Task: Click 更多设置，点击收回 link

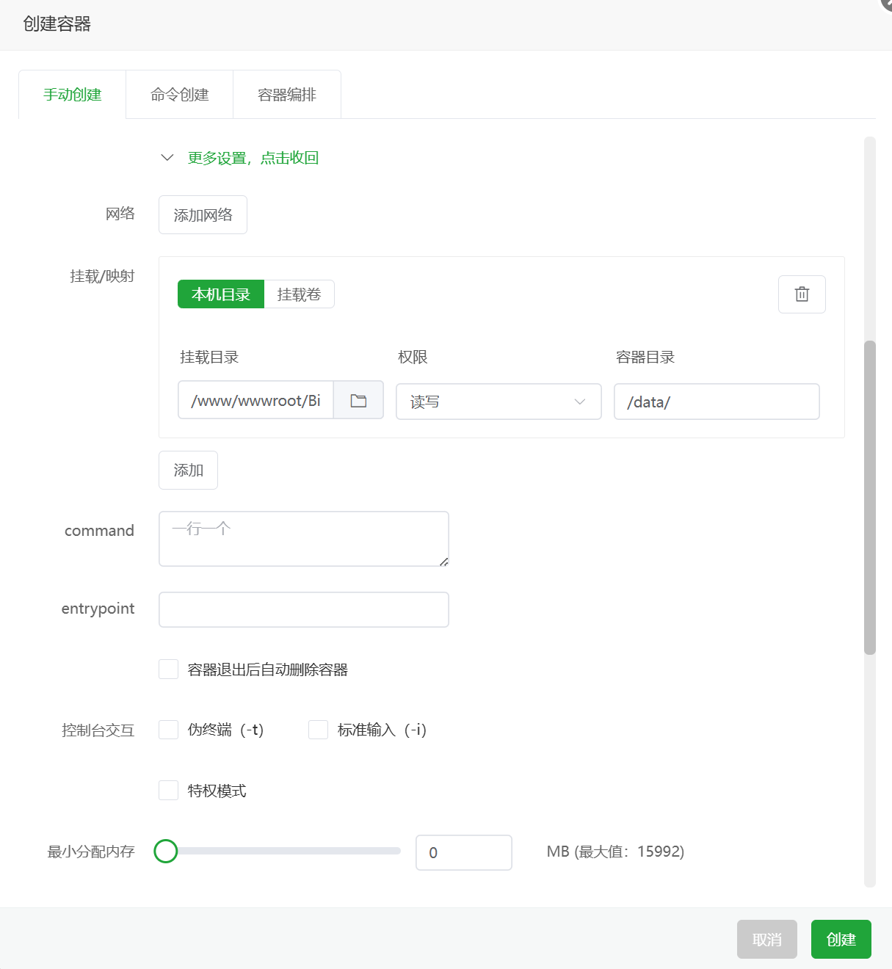Action: 253,158
